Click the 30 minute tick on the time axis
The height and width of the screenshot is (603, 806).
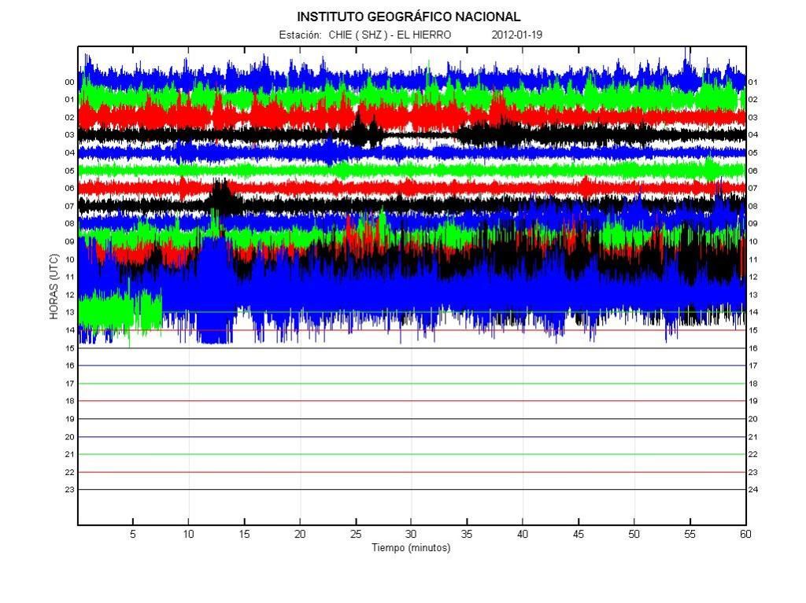411,535
